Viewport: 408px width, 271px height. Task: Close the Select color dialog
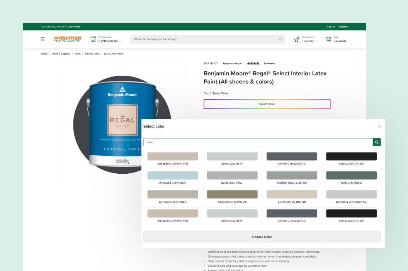pyautogui.click(x=379, y=126)
